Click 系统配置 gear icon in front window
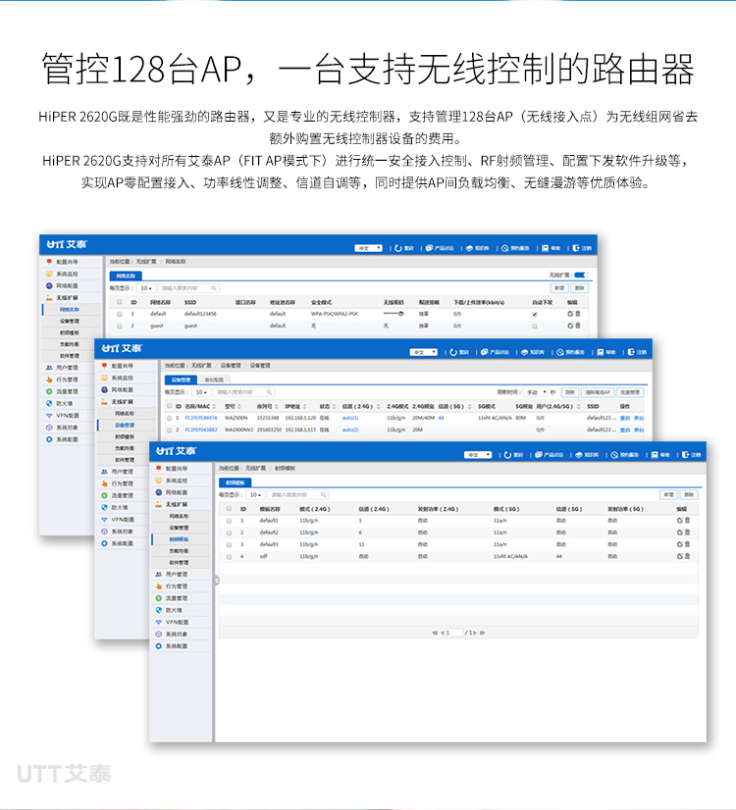 [159, 645]
